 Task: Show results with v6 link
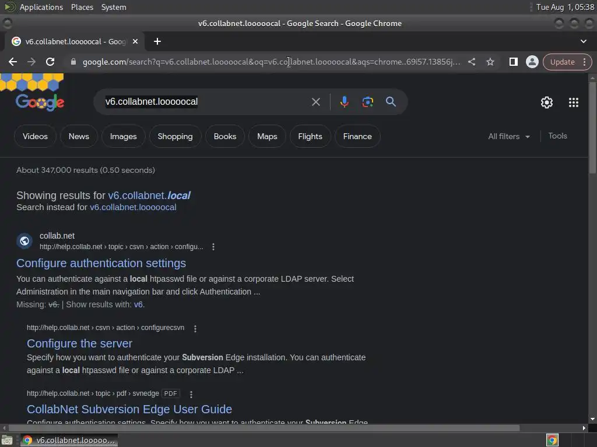click(x=138, y=304)
